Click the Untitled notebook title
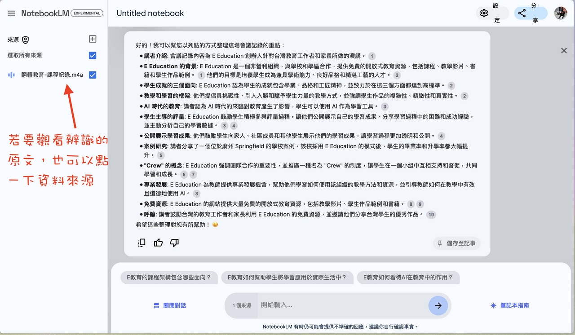Viewport: 575px width, 335px height. pyautogui.click(x=150, y=13)
